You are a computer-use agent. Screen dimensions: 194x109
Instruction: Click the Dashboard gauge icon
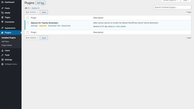click(x=2, y=2)
